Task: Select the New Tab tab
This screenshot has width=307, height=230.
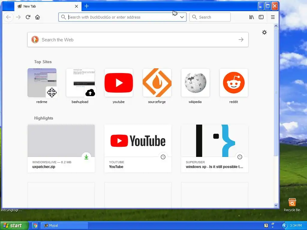Action: (48, 6)
